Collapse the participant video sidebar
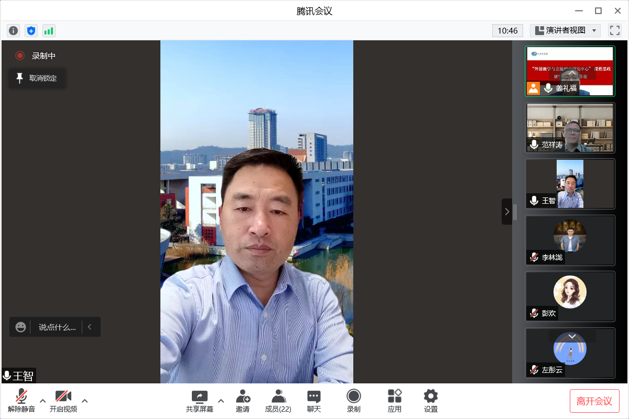The image size is (629, 419). (507, 212)
